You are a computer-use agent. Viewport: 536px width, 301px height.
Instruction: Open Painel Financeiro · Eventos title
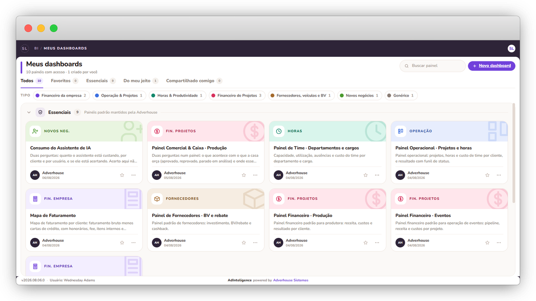click(x=423, y=216)
